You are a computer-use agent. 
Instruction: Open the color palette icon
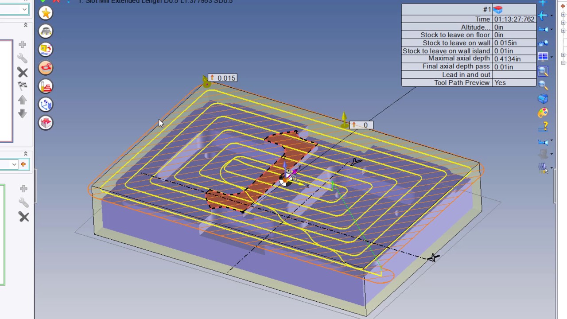point(543,113)
